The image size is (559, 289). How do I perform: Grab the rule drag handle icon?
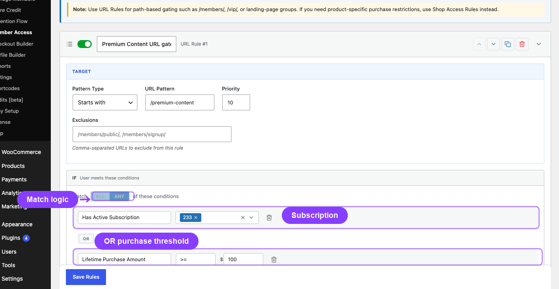point(69,44)
